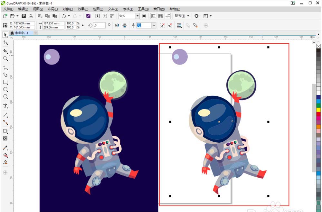Toggle the lock ratio padlock
Image resolution: width=322 pixels, height=212 pixels.
(x=83, y=25)
